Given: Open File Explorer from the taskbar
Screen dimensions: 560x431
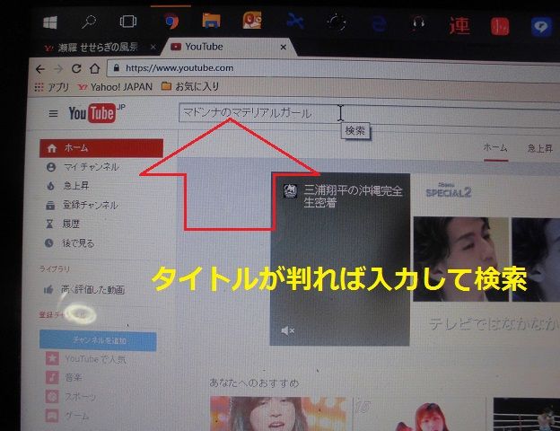Looking at the screenshot, I should pyautogui.click(x=211, y=21).
